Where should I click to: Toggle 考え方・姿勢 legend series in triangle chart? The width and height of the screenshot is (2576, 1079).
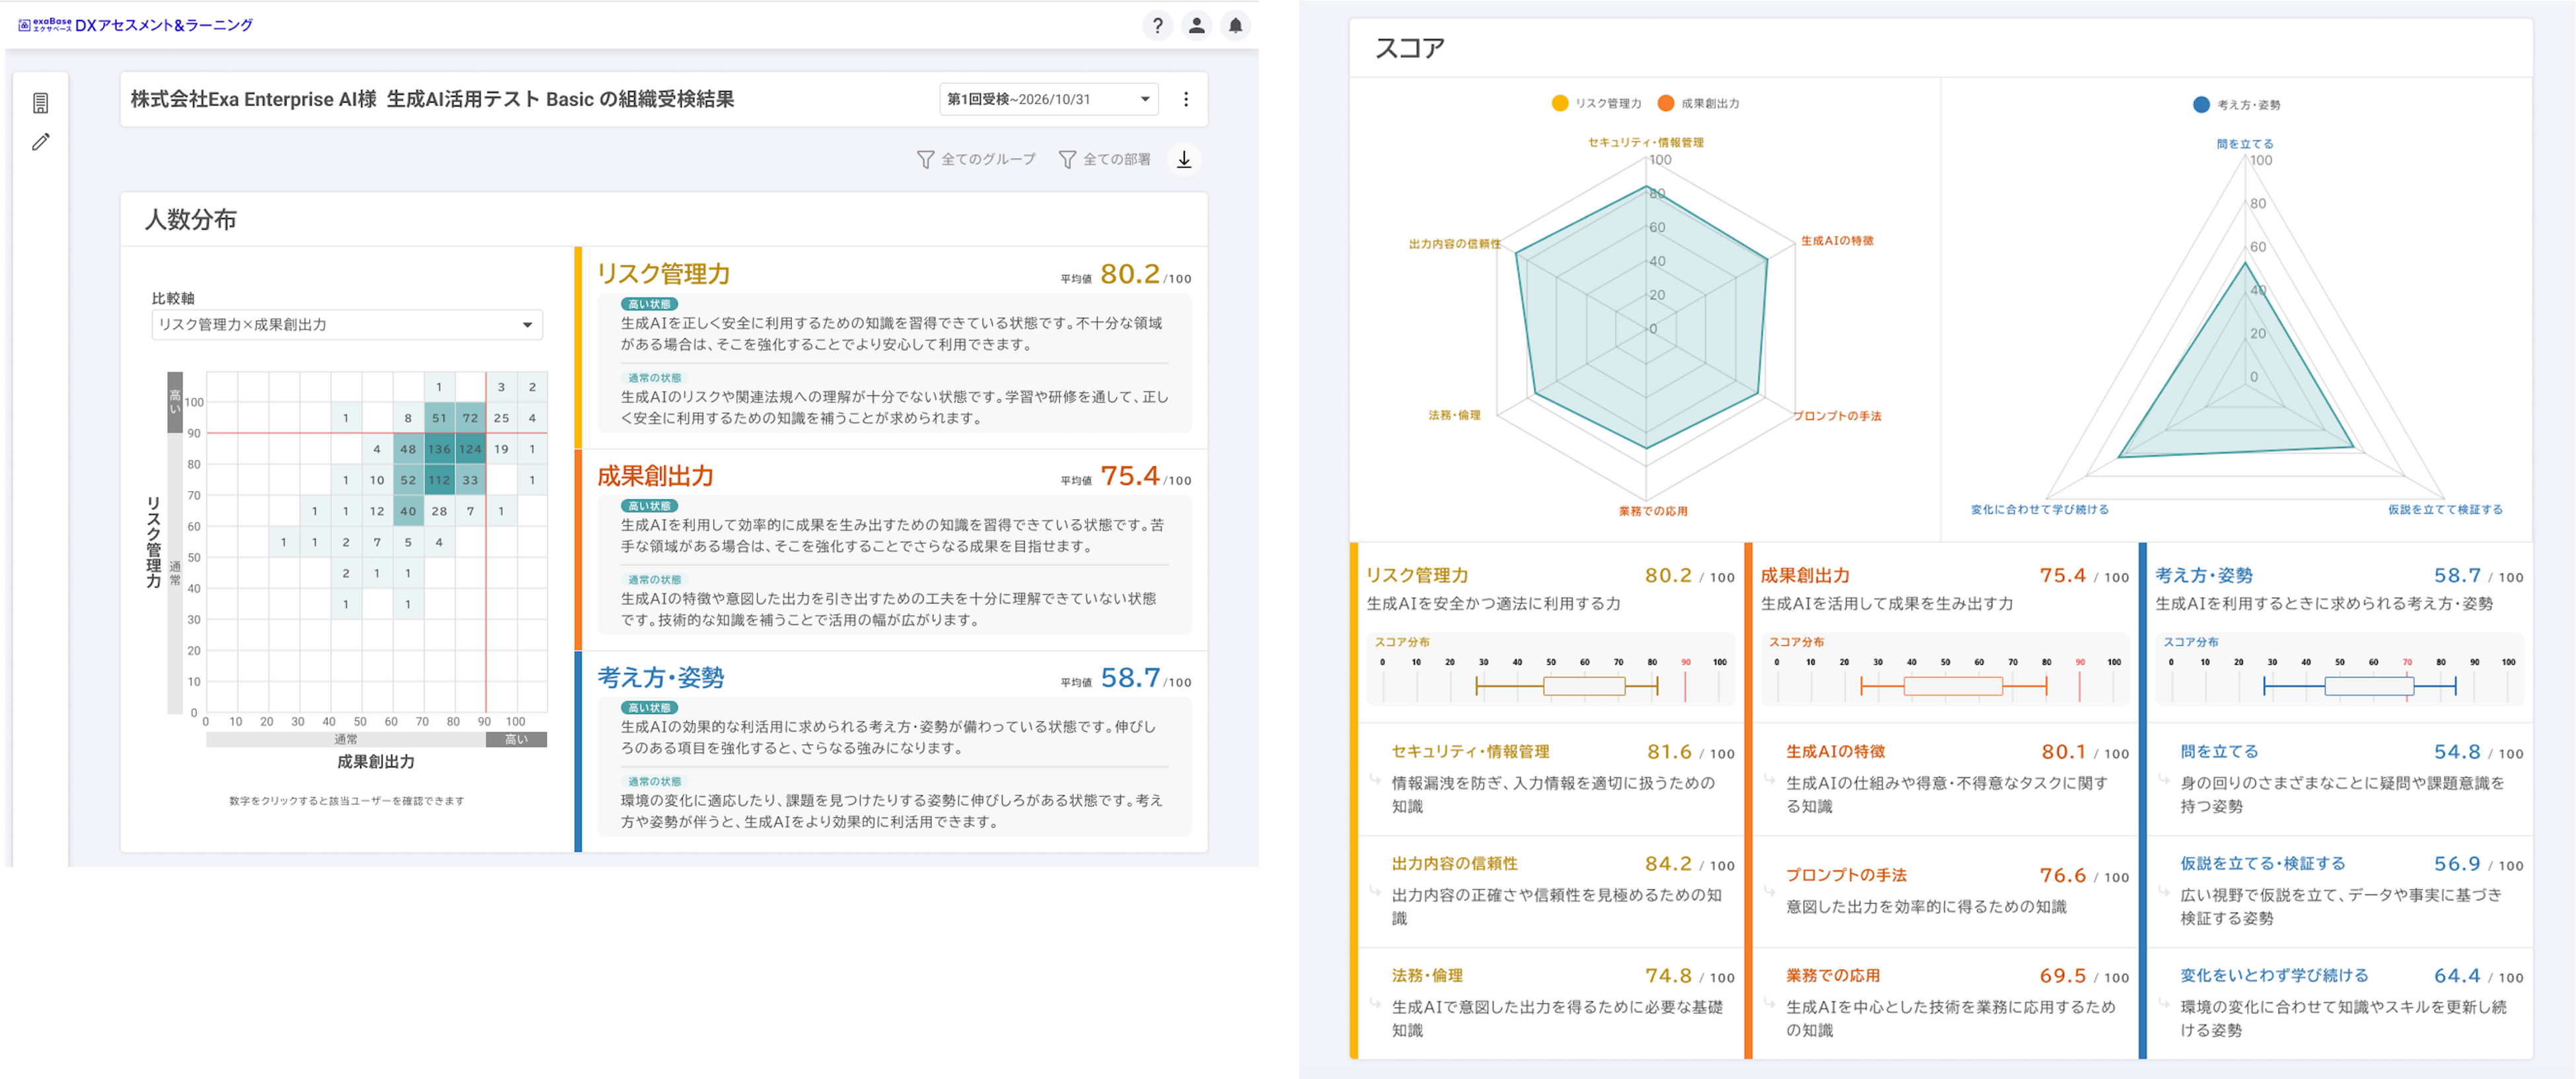pos(2237,104)
